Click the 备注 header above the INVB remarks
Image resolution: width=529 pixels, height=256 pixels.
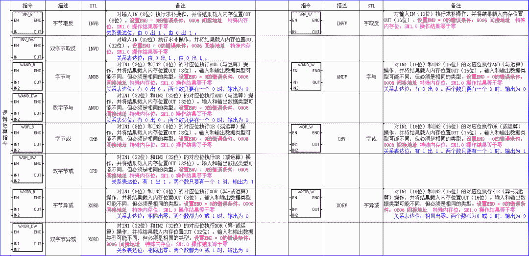click(180, 6)
